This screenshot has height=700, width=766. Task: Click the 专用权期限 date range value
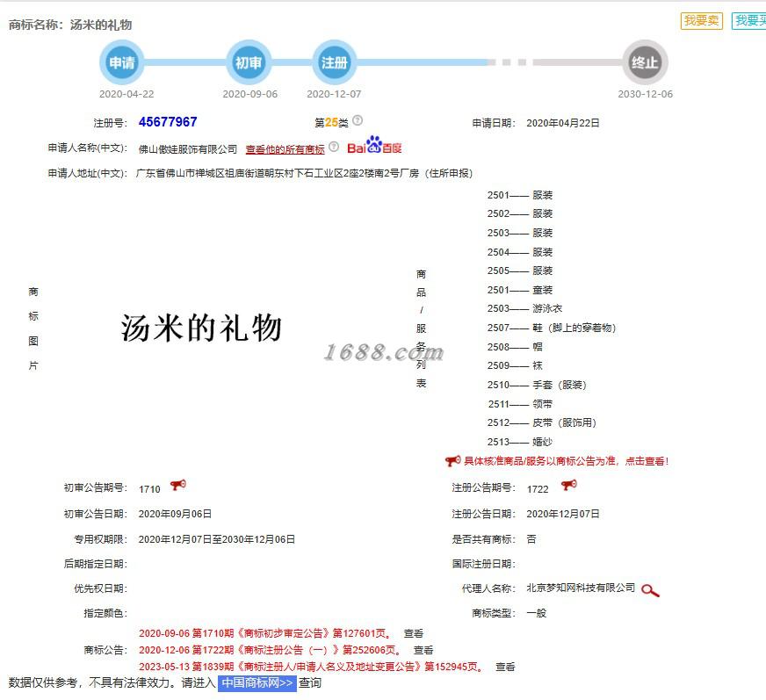click(217, 539)
